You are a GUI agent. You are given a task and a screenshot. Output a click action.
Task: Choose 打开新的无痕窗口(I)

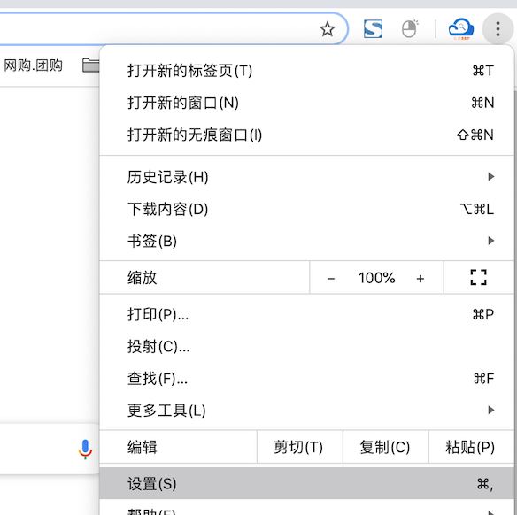[x=306, y=135]
